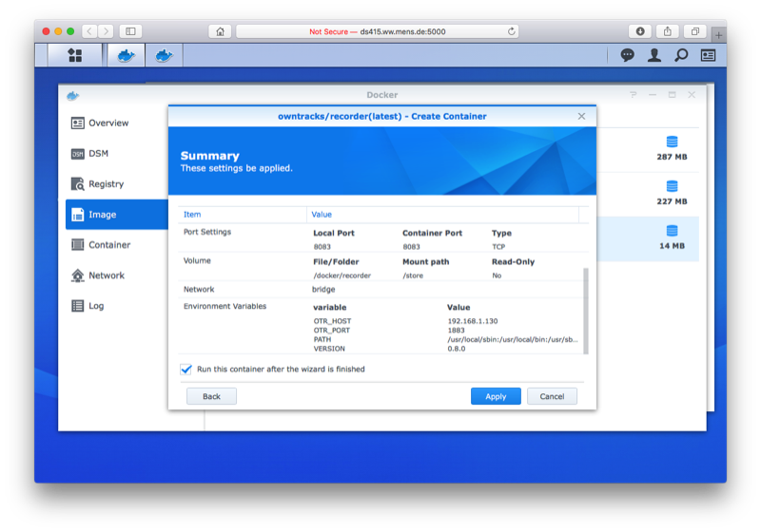Click VERSION variable name

click(329, 349)
